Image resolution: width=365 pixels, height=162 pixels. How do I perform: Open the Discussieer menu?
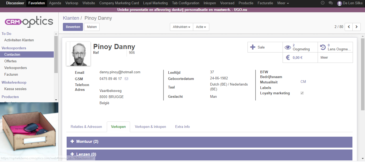pos(15,3)
